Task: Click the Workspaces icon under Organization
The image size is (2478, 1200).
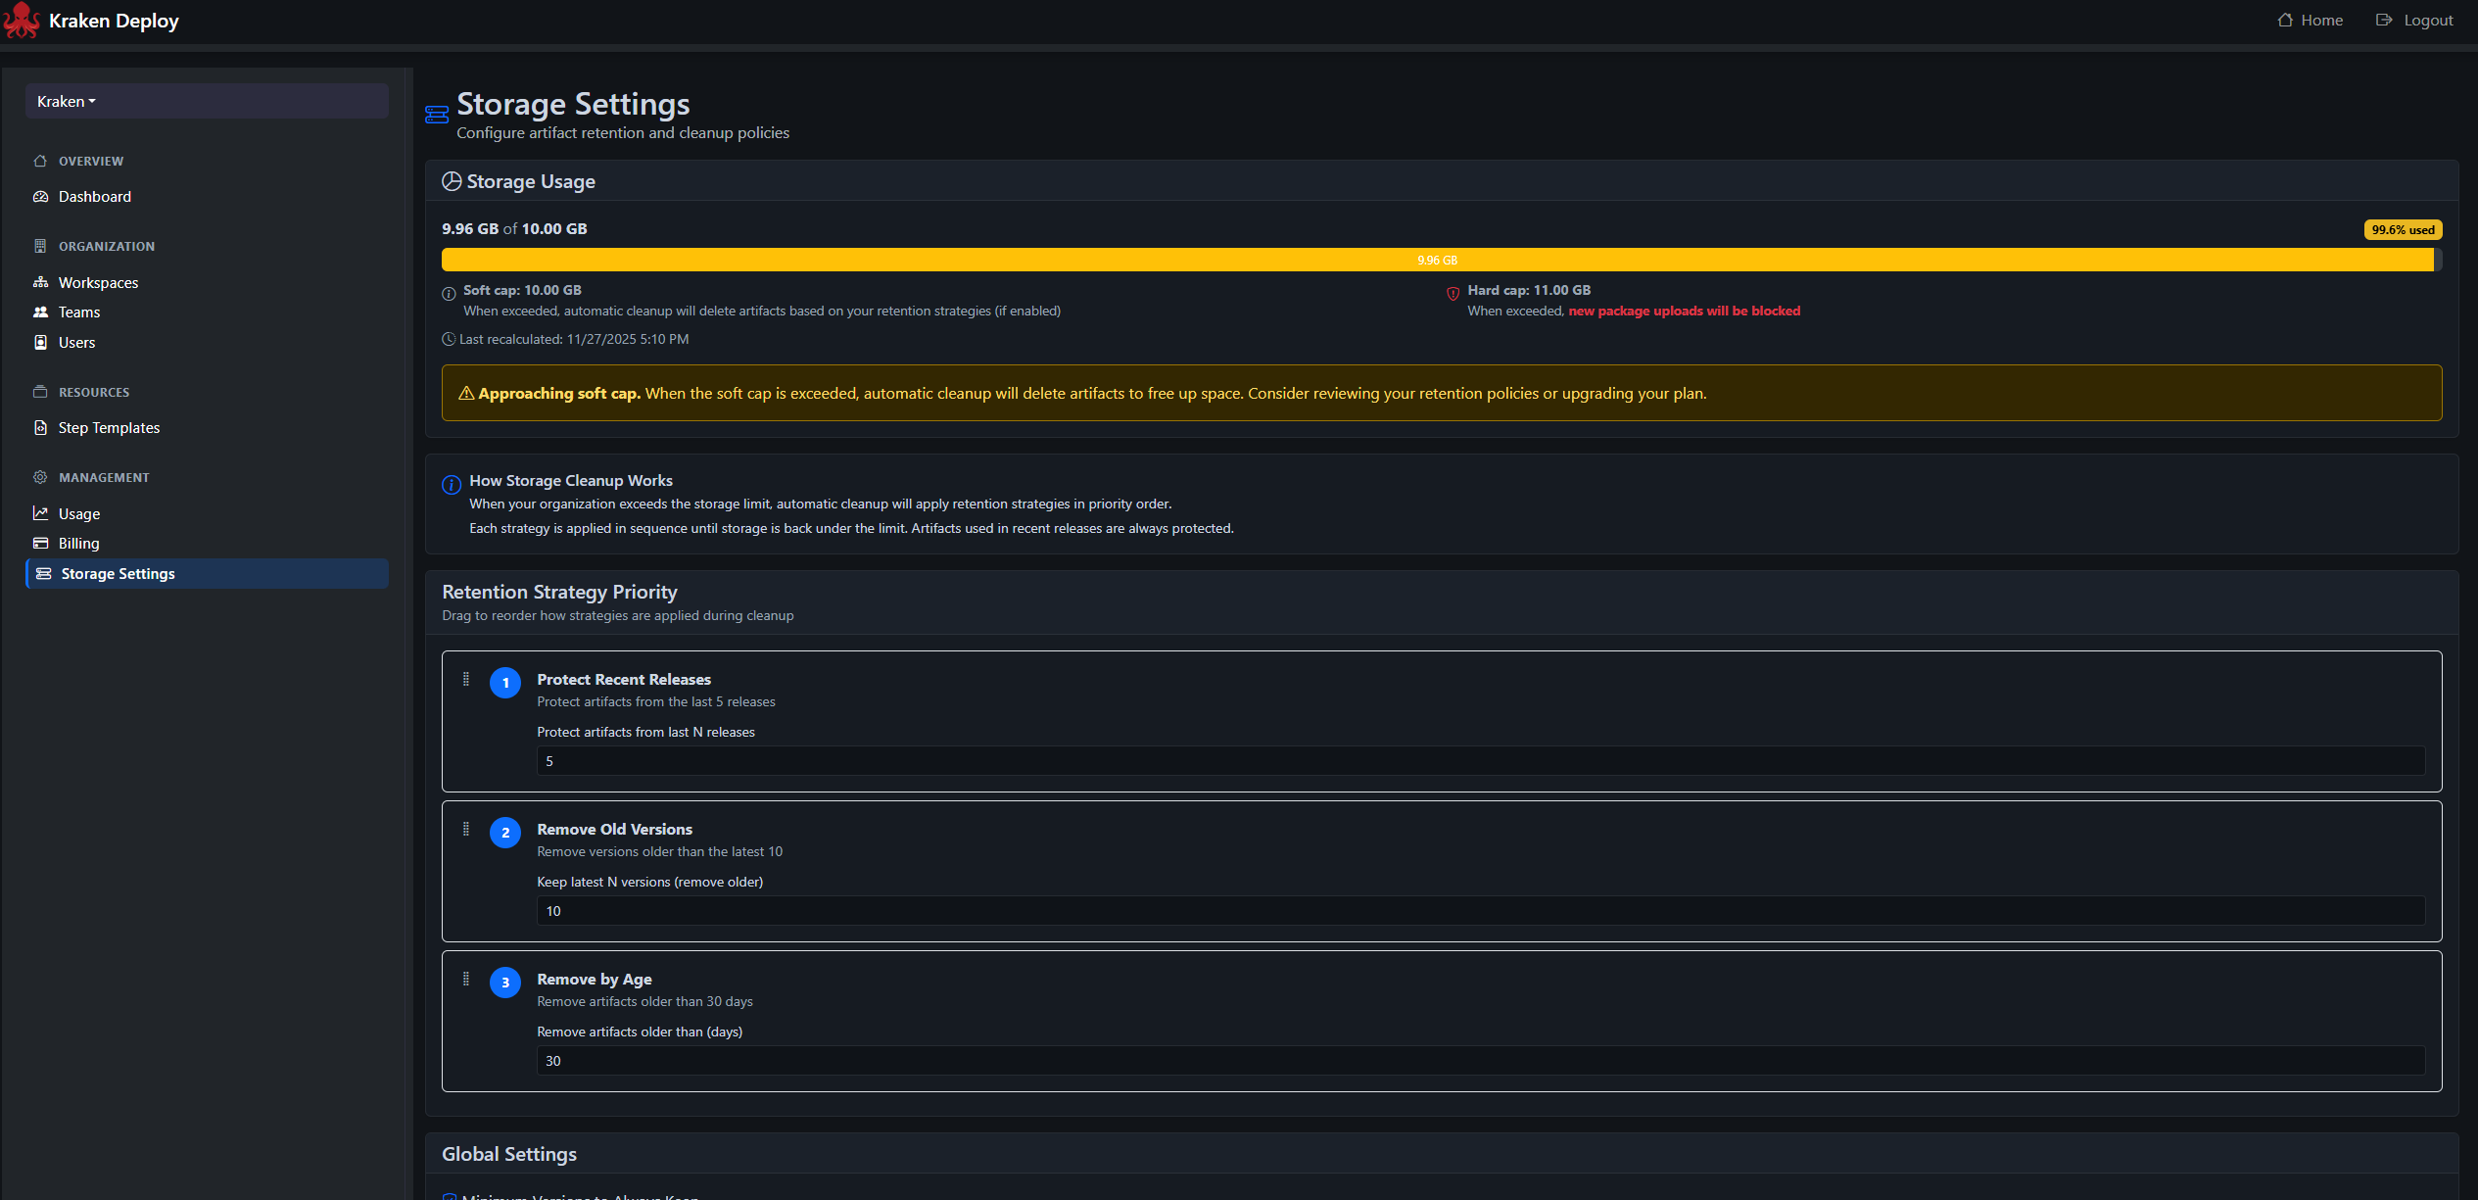Action: pos(40,282)
